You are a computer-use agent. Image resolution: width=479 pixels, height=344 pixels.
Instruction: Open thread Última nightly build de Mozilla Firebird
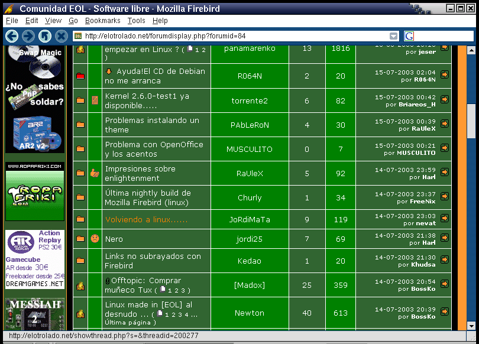click(x=148, y=197)
